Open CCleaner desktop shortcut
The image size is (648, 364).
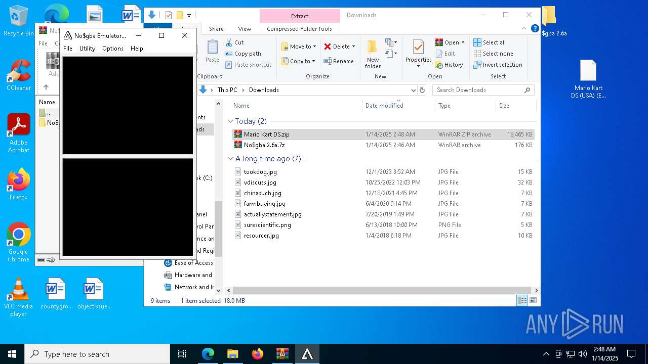click(x=19, y=75)
